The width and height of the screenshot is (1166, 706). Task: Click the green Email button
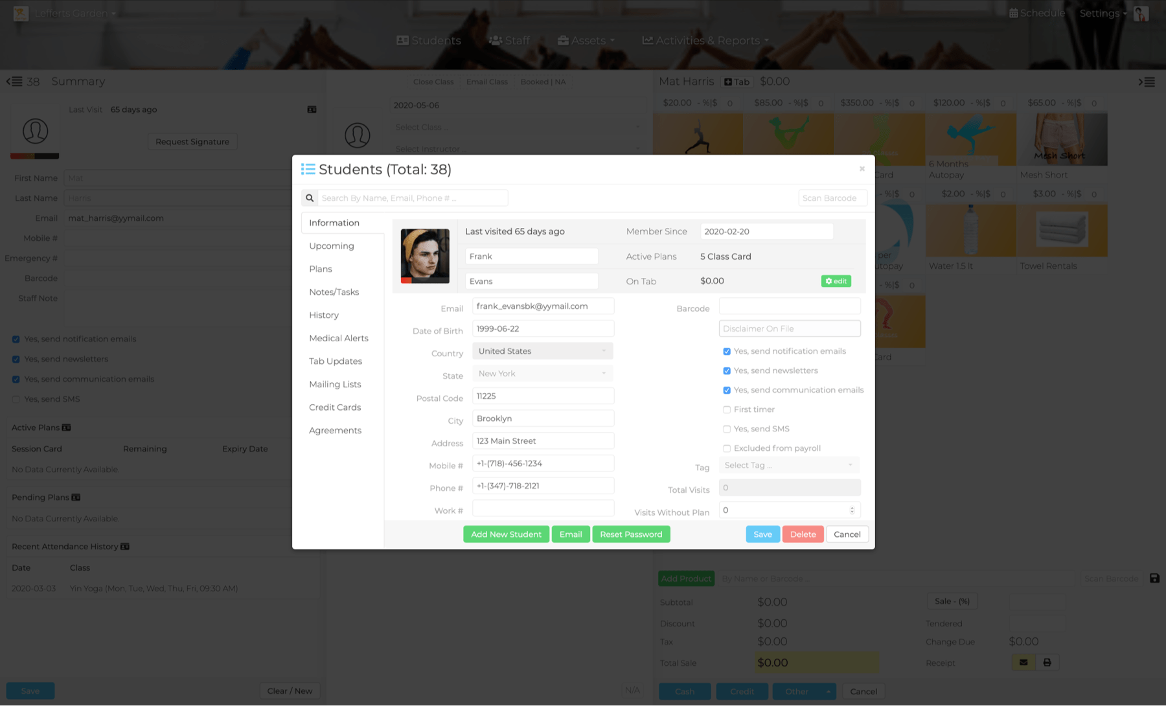click(571, 534)
